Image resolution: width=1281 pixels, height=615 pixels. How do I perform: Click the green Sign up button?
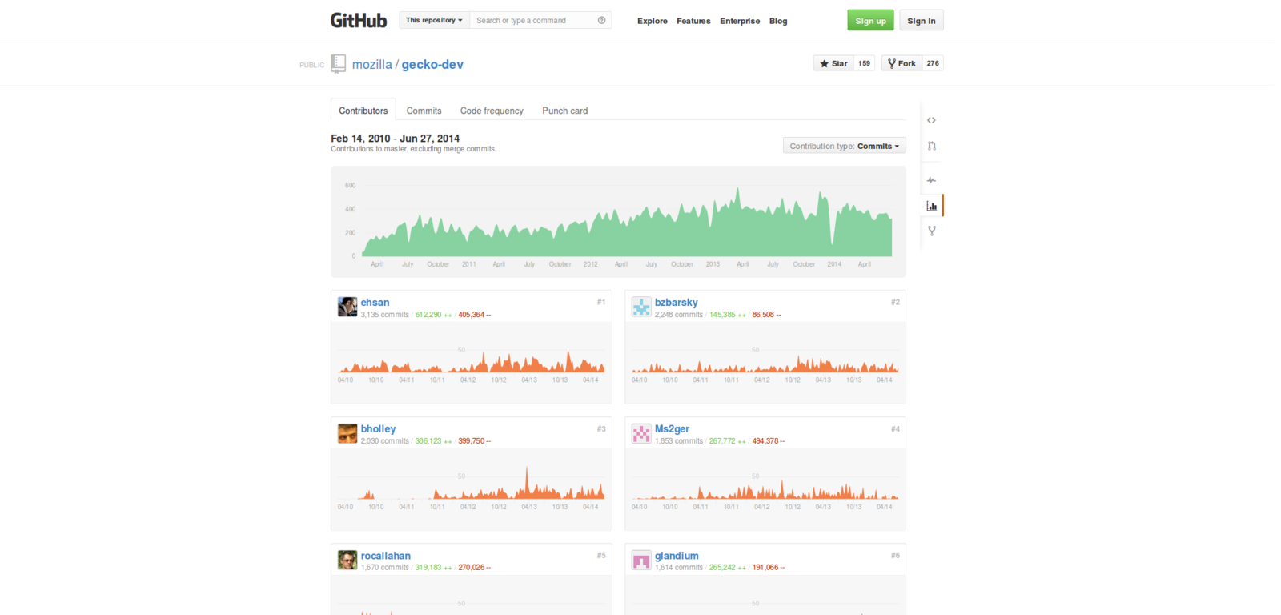click(x=870, y=21)
